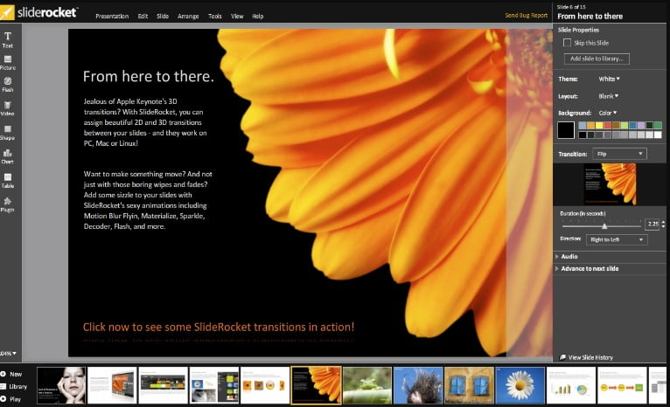The width and height of the screenshot is (670, 407).
Task: Select the Picture tool
Action: 8,61
